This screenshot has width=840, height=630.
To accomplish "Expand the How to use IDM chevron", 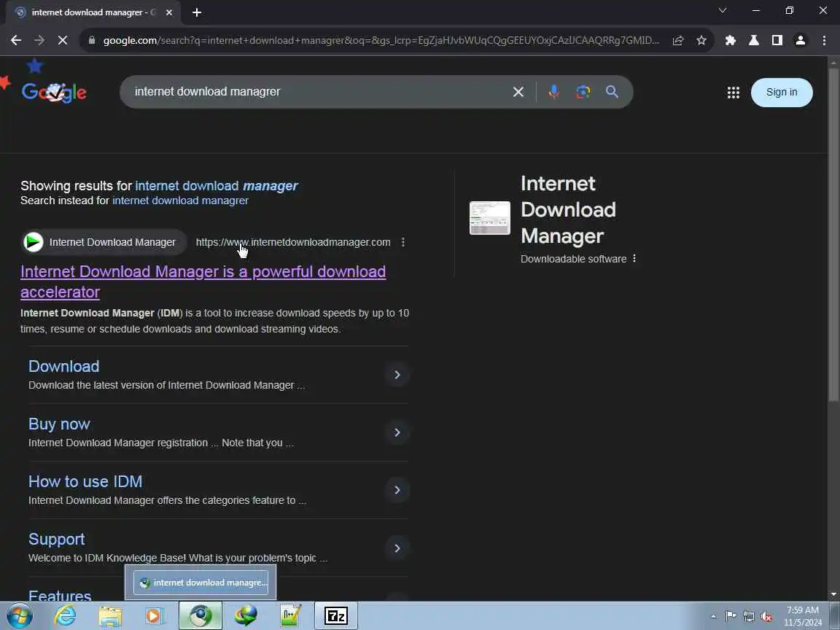I will pos(397,490).
